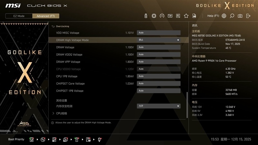Image resolution: width=258 pixels, height=145 pixels.
Task: Click the AMD Ryzen 9 9950X processor name
Action: click(214, 61)
